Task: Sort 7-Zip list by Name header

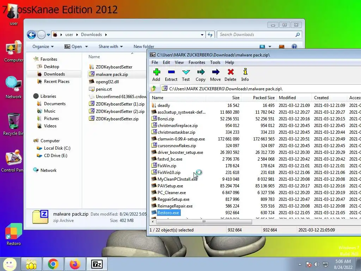Action: tap(178, 98)
